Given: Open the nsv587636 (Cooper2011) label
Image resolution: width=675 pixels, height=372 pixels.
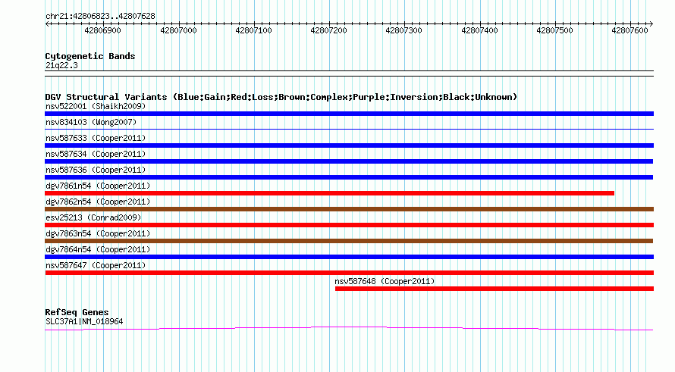Looking at the screenshot, I should 96,170.
